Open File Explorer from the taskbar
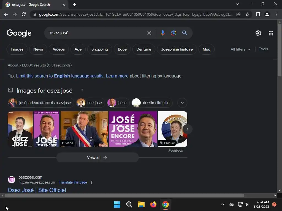 (x=141, y=204)
